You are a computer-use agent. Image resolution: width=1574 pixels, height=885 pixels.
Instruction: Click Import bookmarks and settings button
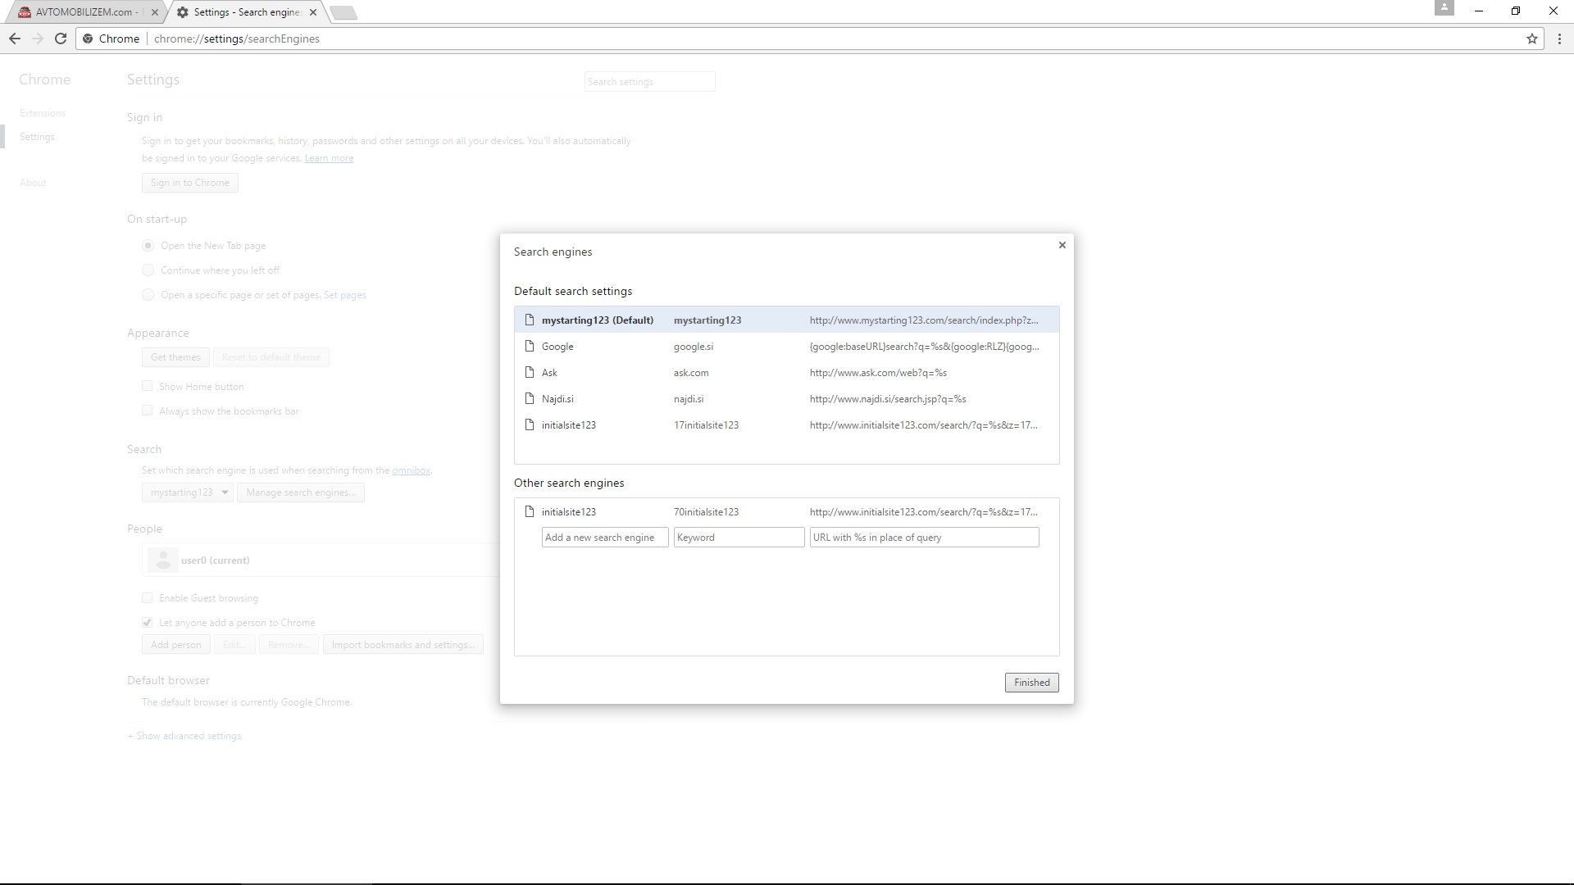pos(403,645)
